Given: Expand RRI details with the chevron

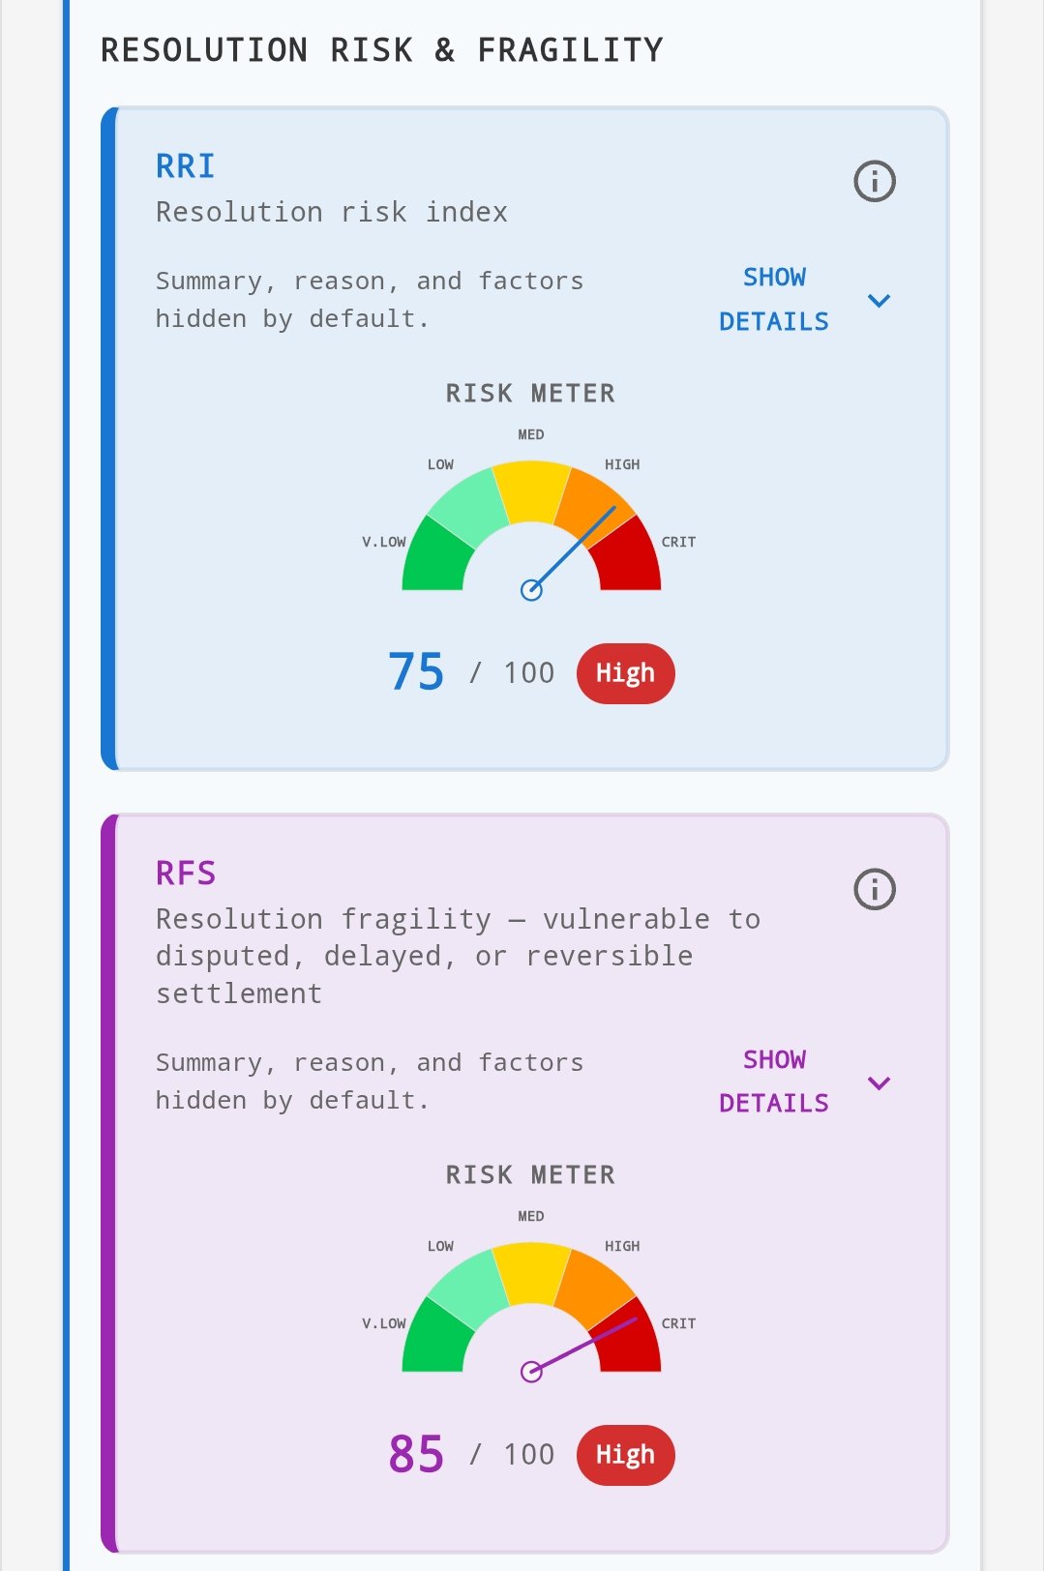Looking at the screenshot, I should (879, 301).
